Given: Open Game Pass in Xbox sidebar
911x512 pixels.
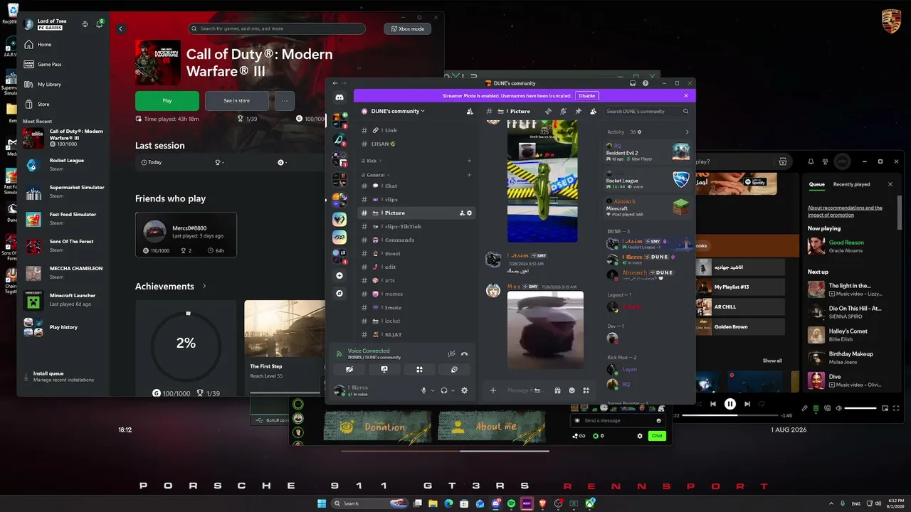Looking at the screenshot, I should [64, 65].
